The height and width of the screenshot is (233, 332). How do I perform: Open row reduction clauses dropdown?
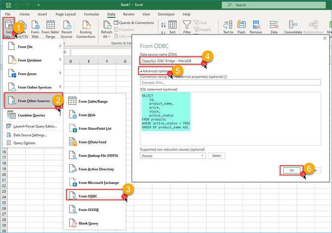[x=173, y=156]
